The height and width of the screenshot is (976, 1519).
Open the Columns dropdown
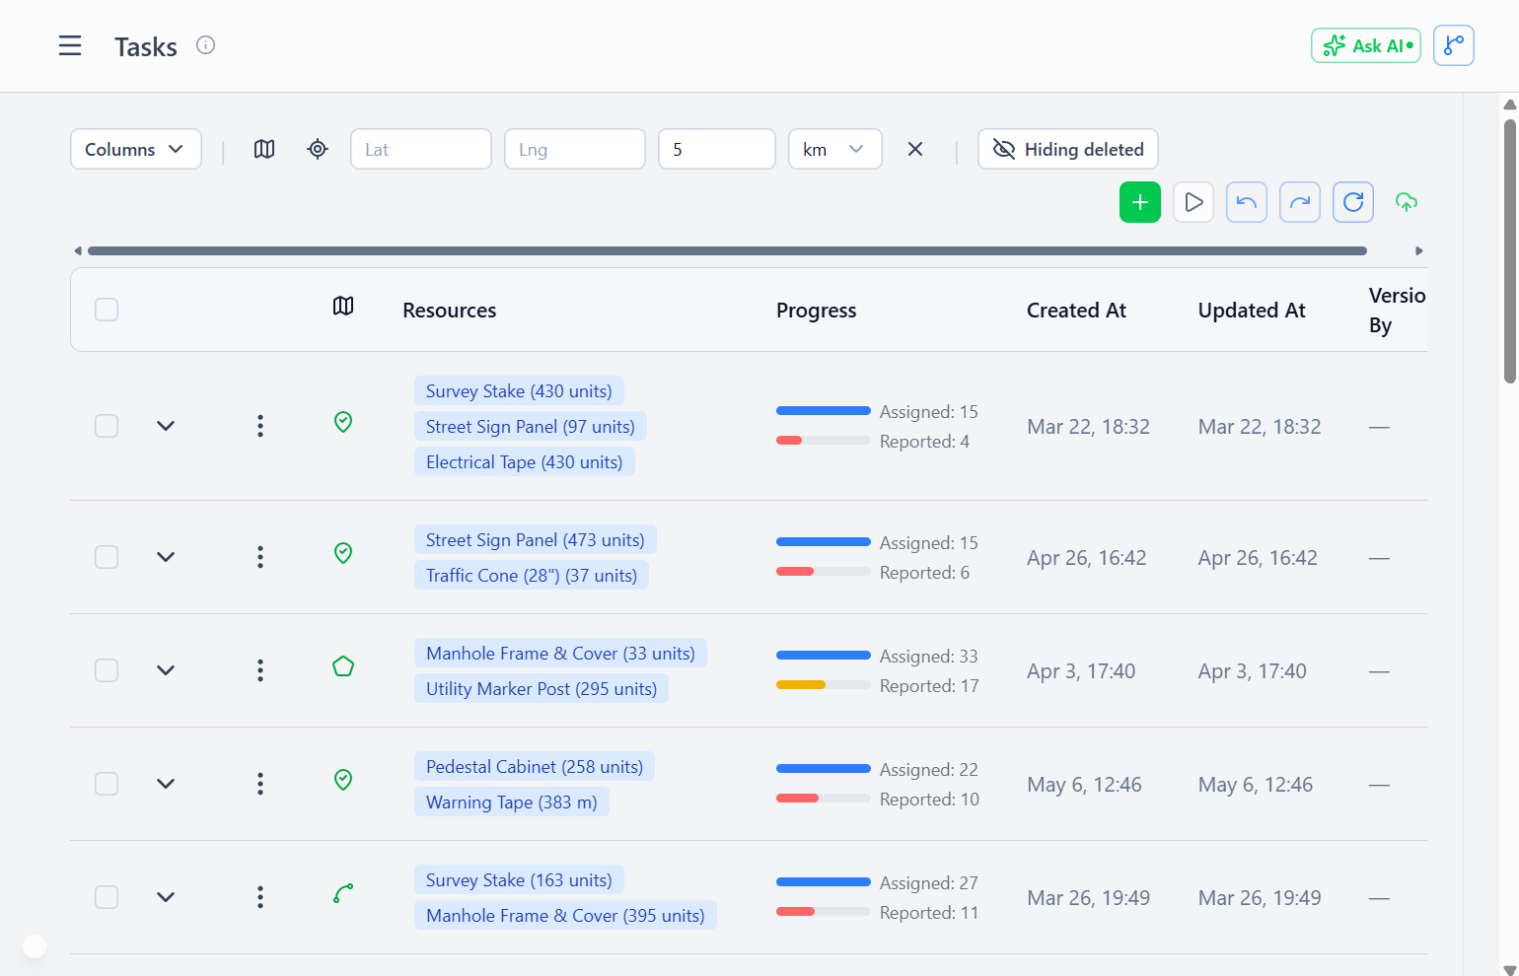click(136, 149)
